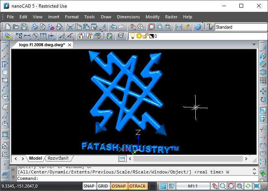Select the Polygon draw tool
Image resolution: width=268 pixels, height=191 pixels.
5,72
